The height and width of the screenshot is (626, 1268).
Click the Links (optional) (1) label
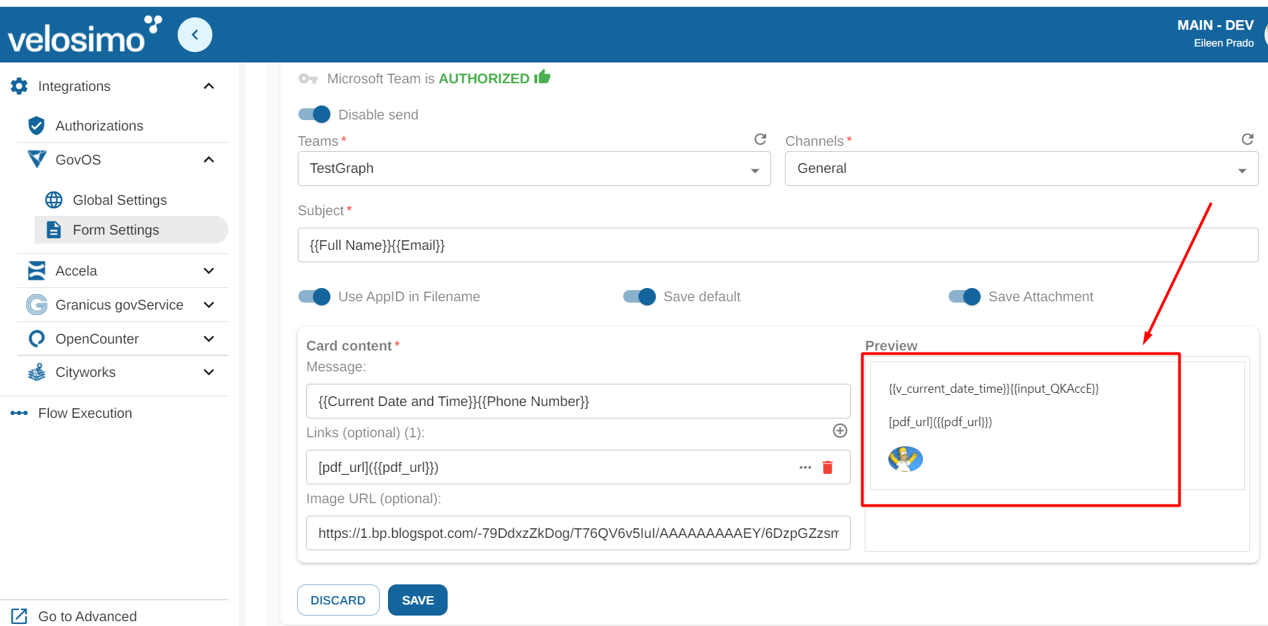pyautogui.click(x=366, y=432)
